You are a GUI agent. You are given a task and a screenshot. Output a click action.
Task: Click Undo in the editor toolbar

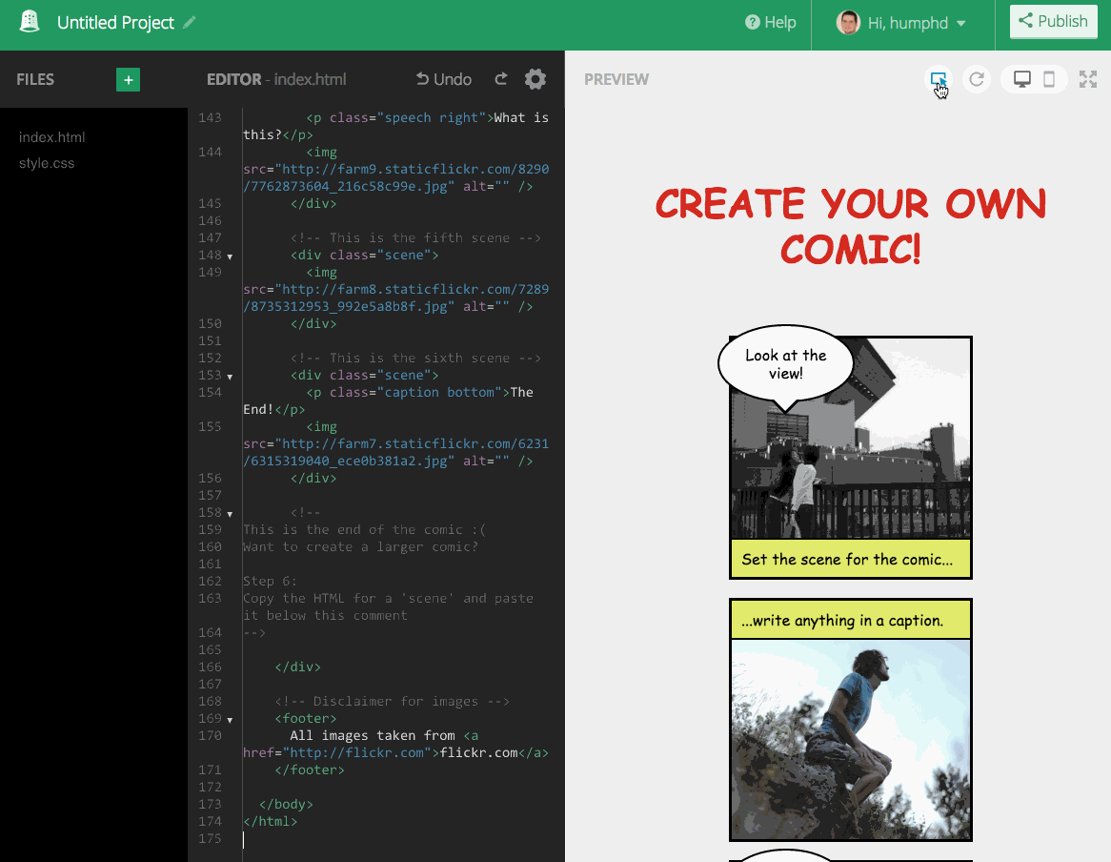tap(443, 79)
